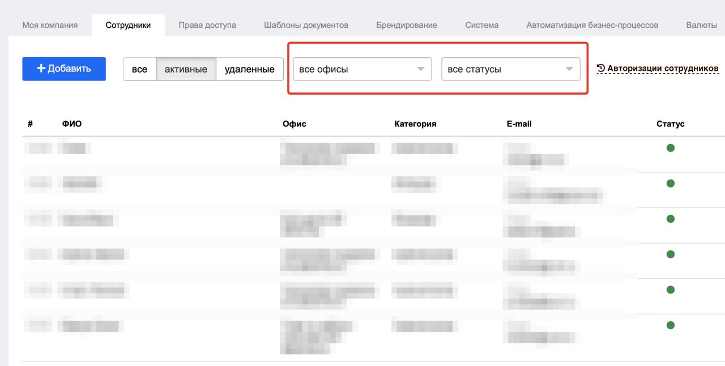Select the 'удаленные' filter toggle
This screenshot has height=366, width=725.
tap(250, 69)
